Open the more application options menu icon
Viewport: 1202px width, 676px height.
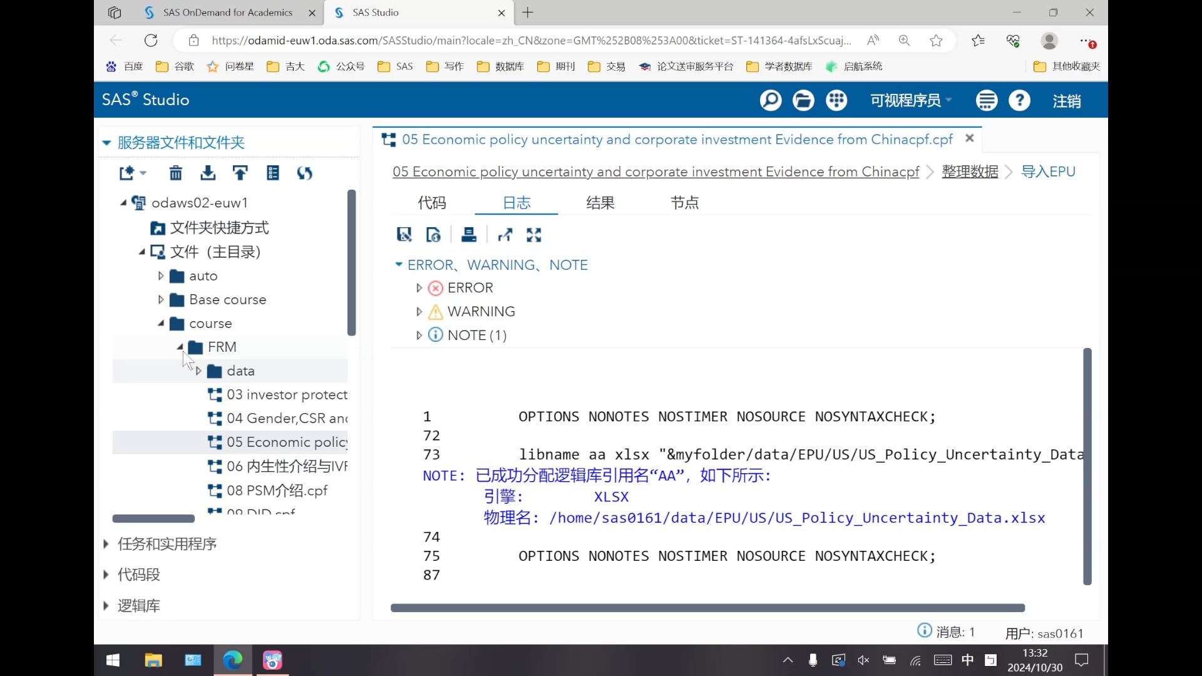987,100
